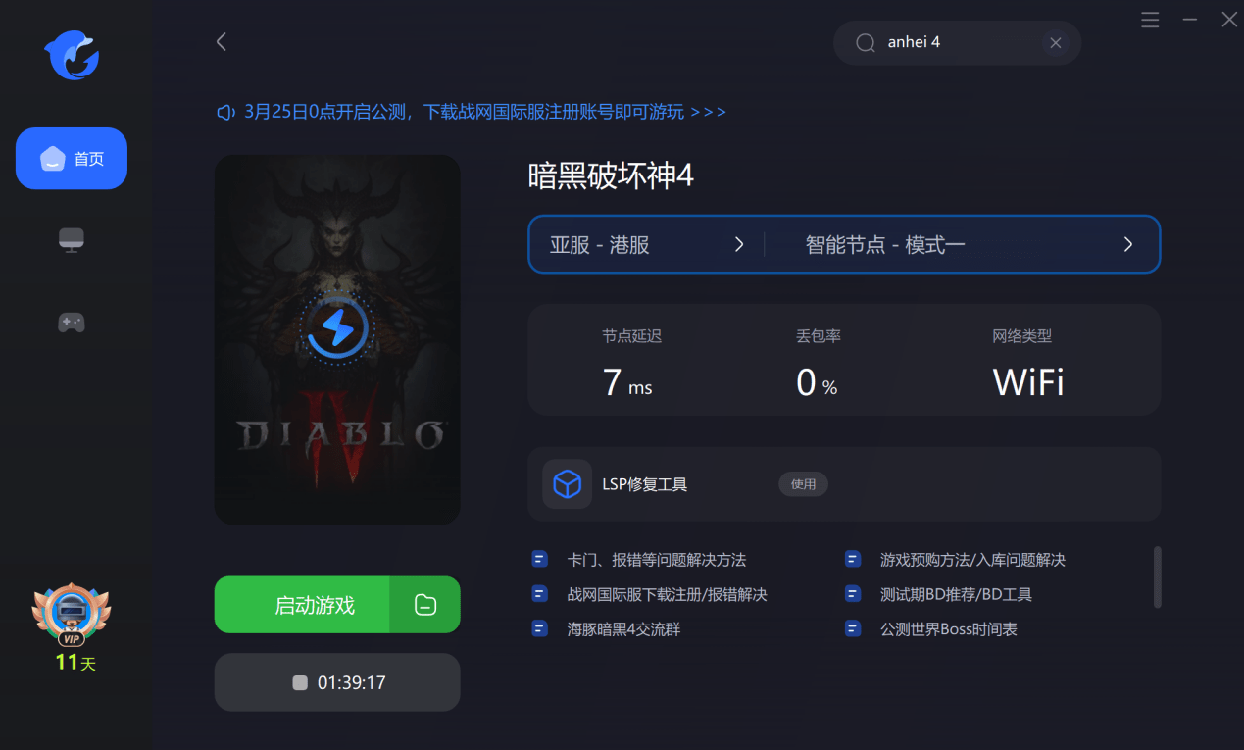
Task: Stop acceleration timer at 01:39:17
Action: pos(337,682)
